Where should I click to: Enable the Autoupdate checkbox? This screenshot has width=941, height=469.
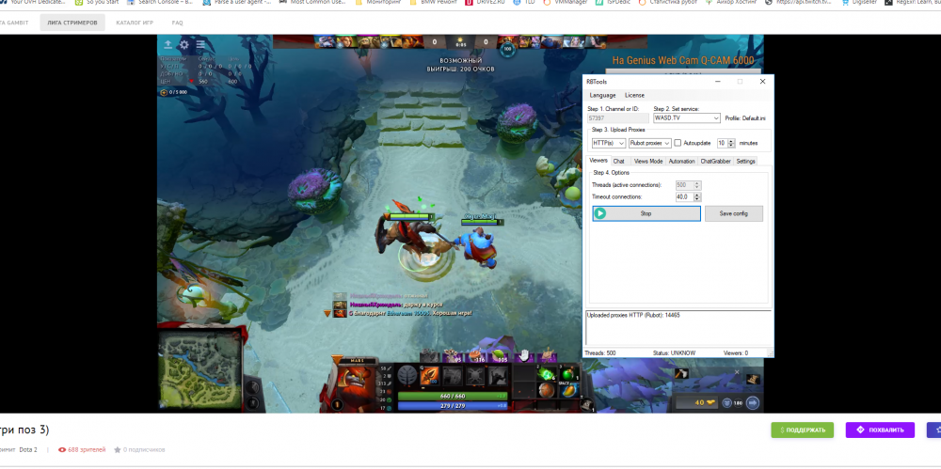point(678,143)
